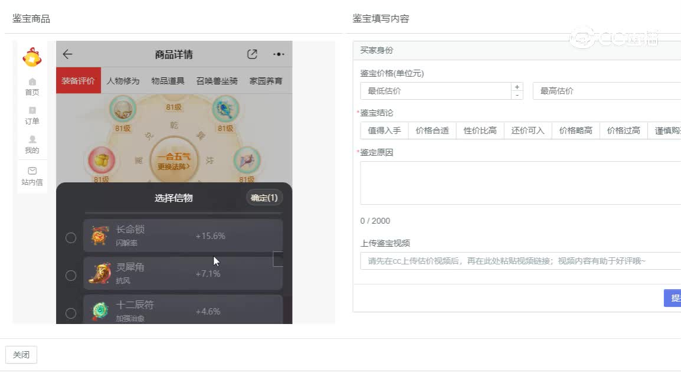This screenshot has width=681, height=373.
Task: Click the 0 / 2000 character counter
Action: tap(375, 221)
